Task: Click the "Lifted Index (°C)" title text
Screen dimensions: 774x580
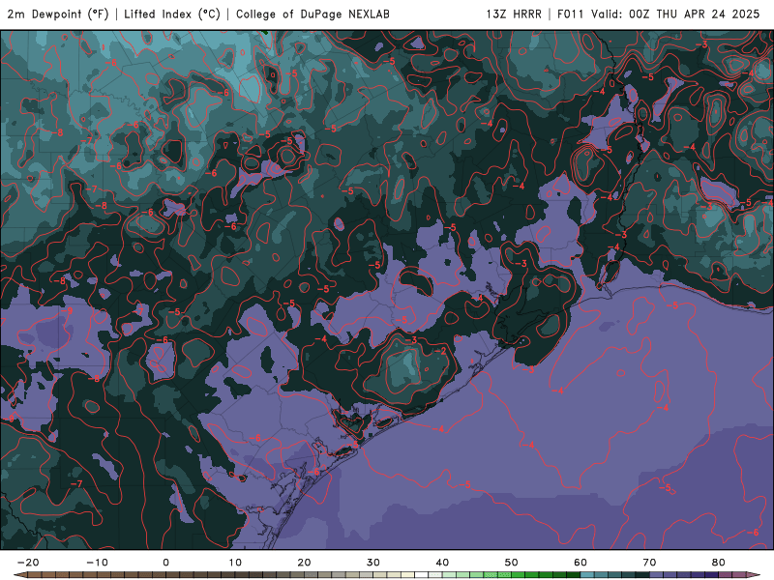Action: (x=172, y=14)
